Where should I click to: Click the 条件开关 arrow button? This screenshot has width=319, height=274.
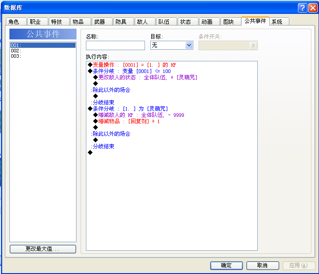click(253, 45)
